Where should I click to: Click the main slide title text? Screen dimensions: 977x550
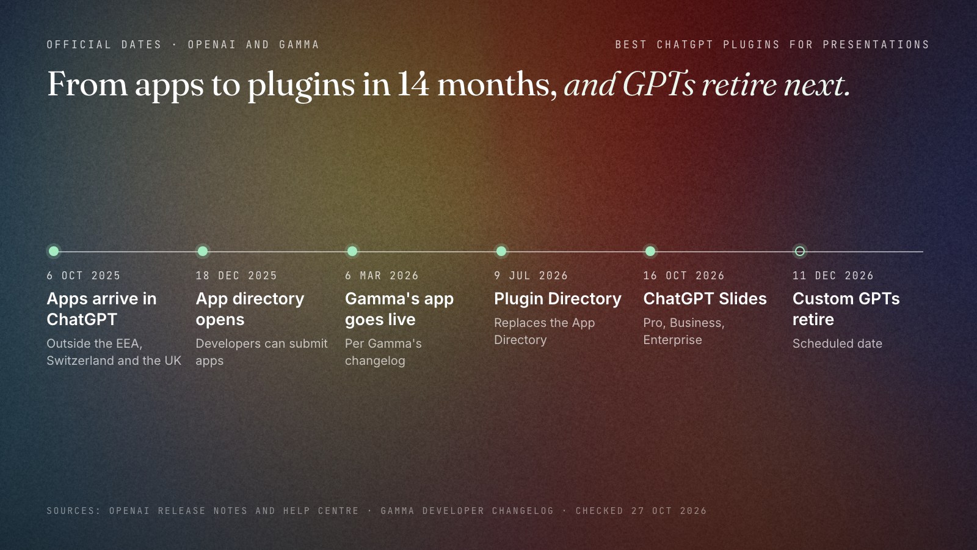pyautogui.click(x=449, y=84)
